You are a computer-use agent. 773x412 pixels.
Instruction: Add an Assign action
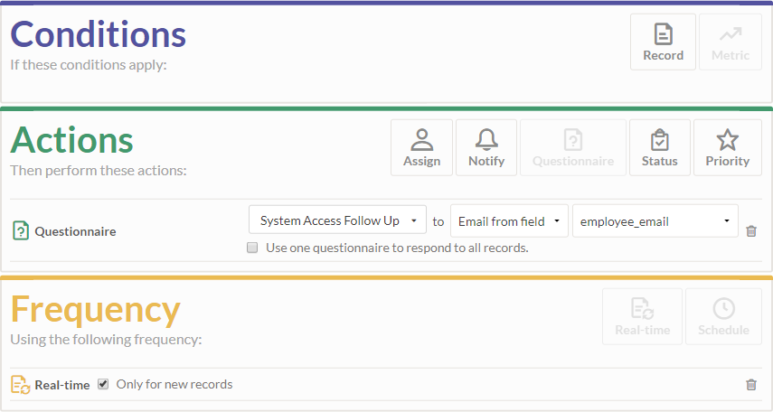(x=421, y=147)
